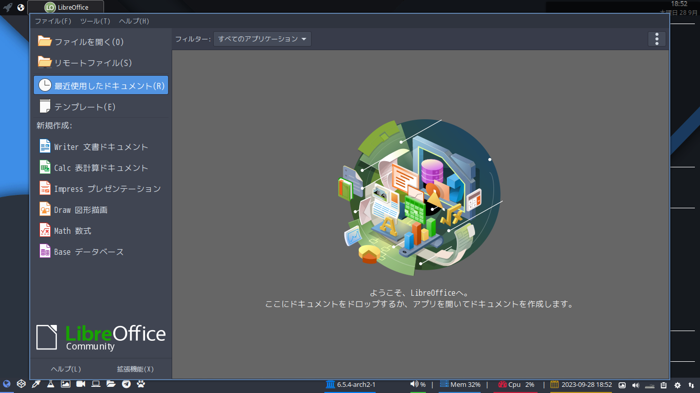Create a new Calc 表計算ドキュメント
Screen dimensions: 700x393
coord(101,168)
